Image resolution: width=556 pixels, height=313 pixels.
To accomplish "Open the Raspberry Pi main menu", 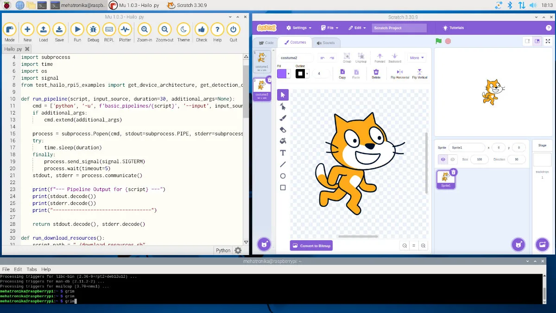I will pos(6,6).
